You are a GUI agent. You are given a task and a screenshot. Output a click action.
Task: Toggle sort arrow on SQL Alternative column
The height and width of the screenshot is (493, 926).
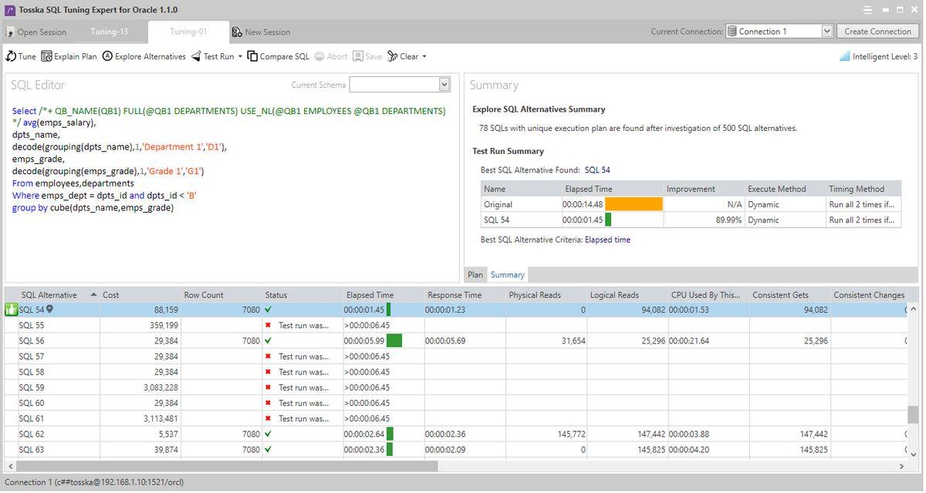click(94, 295)
